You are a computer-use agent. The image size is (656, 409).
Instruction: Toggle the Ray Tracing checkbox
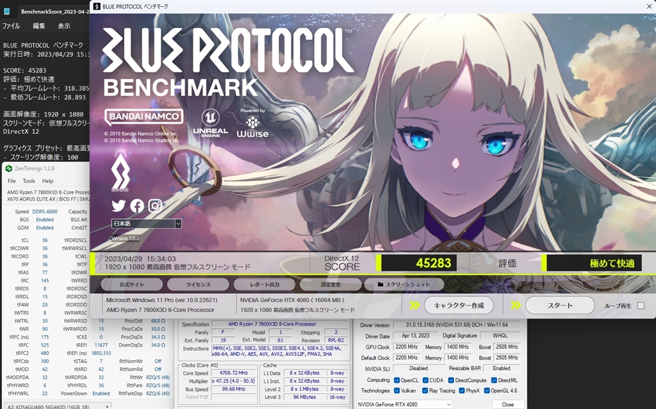(425, 390)
